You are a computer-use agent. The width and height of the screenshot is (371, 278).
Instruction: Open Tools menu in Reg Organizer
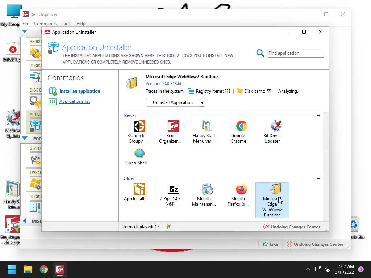click(67, 24)
